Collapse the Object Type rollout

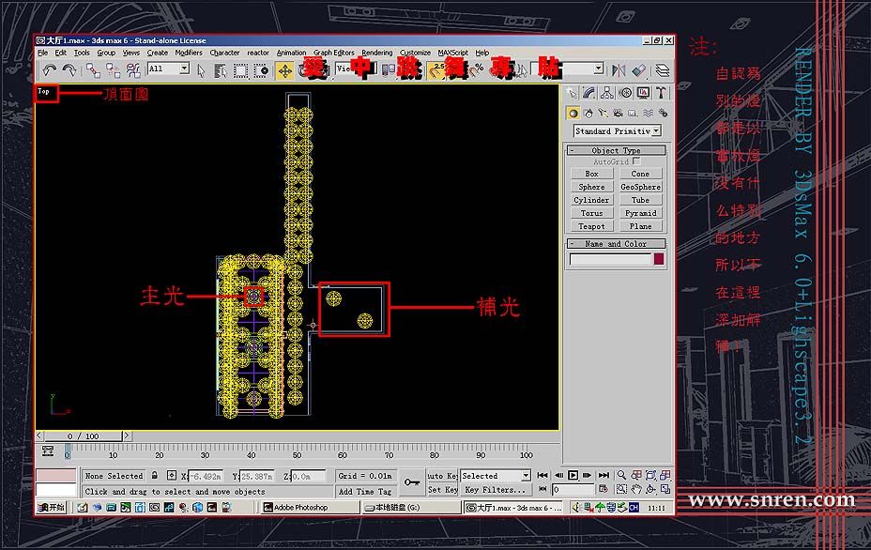pyautogui.click(x=616, y=150)
